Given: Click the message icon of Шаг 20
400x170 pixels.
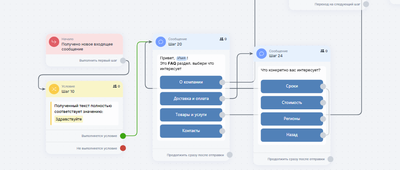Looking at the screenshot, I should pyautogui.click(x=161, y=41).
